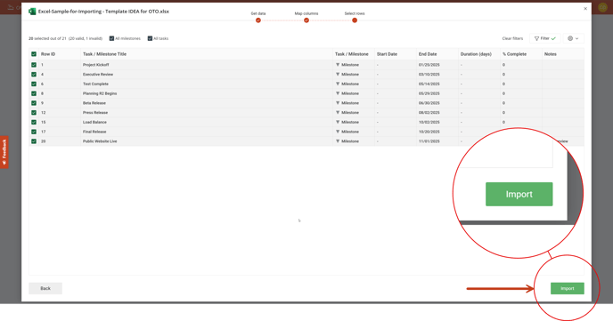Click the '20 selected out of 21' status text
This screenshot has width=613, height=321.
click(x=47, y=38)
